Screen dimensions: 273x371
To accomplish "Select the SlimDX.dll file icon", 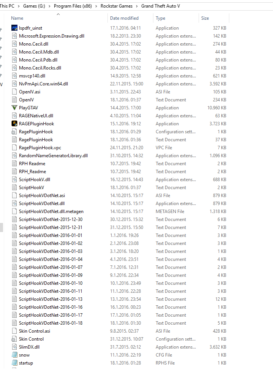I will pyautogui.click(x=14, y=347).
